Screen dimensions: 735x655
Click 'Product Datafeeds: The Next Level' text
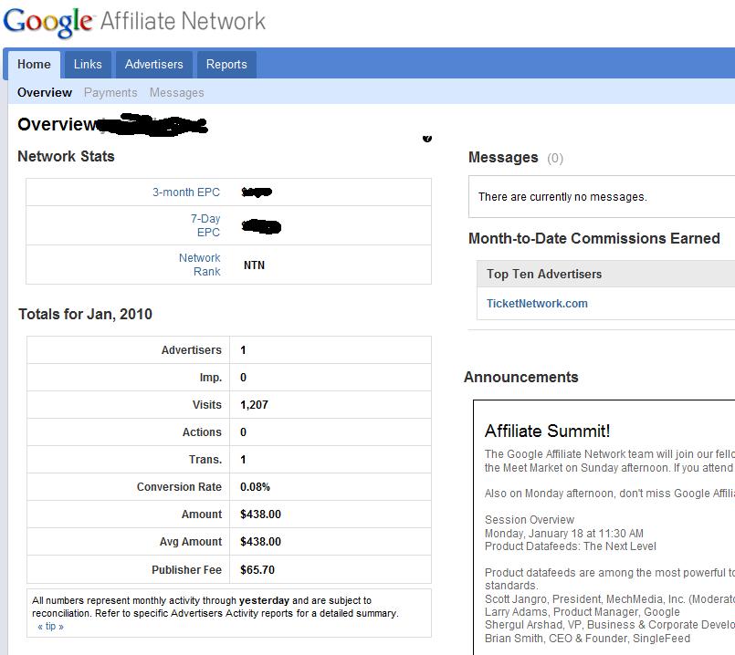point(571,546)
